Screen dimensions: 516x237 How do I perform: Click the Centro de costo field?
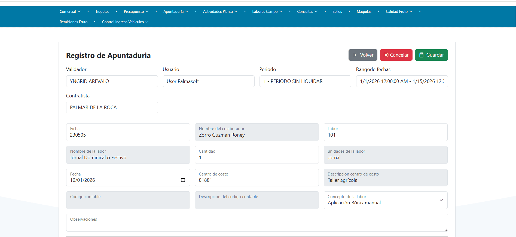tap(257, 180)
